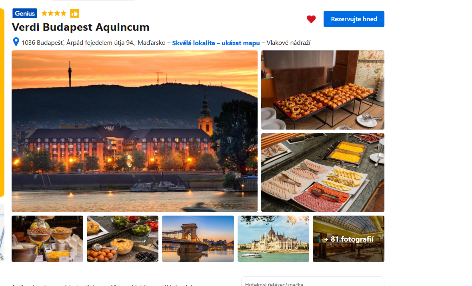Click the four-star rating icons
This screenshot has height=286, width=472.
(x=54, y=13)
